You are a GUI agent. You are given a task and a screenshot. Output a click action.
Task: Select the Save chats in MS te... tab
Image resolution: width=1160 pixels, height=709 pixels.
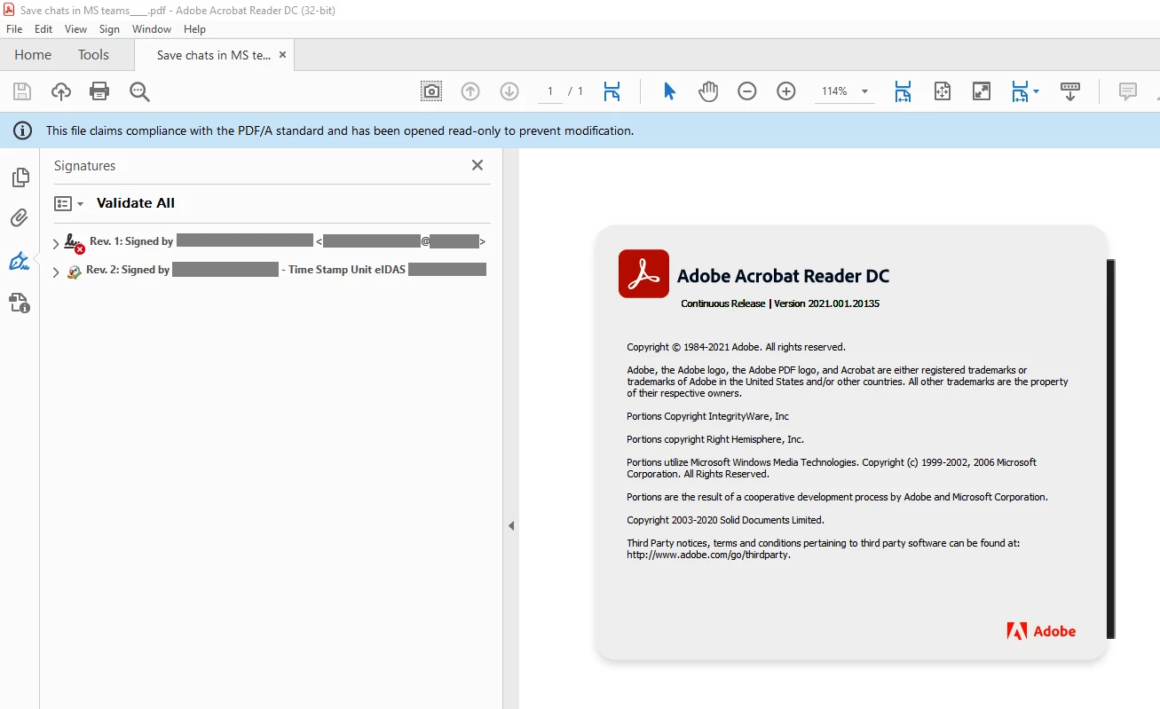coord(214,55)
